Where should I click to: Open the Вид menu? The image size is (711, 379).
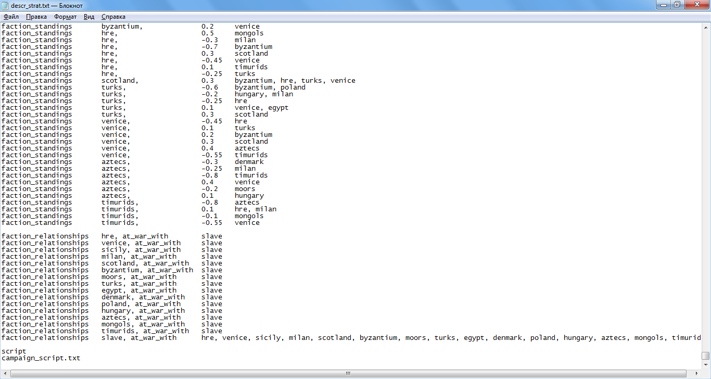pos(89,17)
